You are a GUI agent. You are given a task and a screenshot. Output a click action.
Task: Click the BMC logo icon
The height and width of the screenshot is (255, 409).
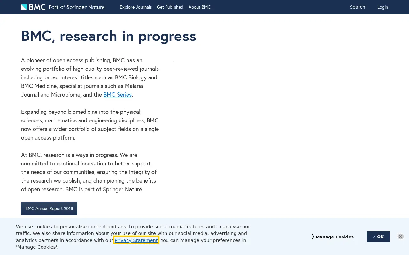pos(33,7)
